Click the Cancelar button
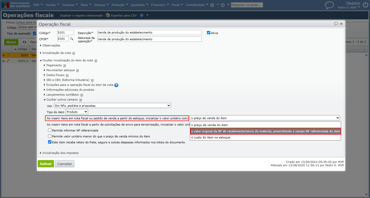The height and width of the screenshot is (198, 370). pyautogui.click(x=65, y=164)
